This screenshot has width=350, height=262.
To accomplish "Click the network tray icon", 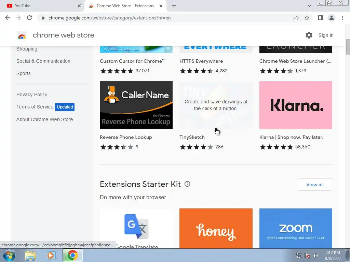I will coord(299,256).
